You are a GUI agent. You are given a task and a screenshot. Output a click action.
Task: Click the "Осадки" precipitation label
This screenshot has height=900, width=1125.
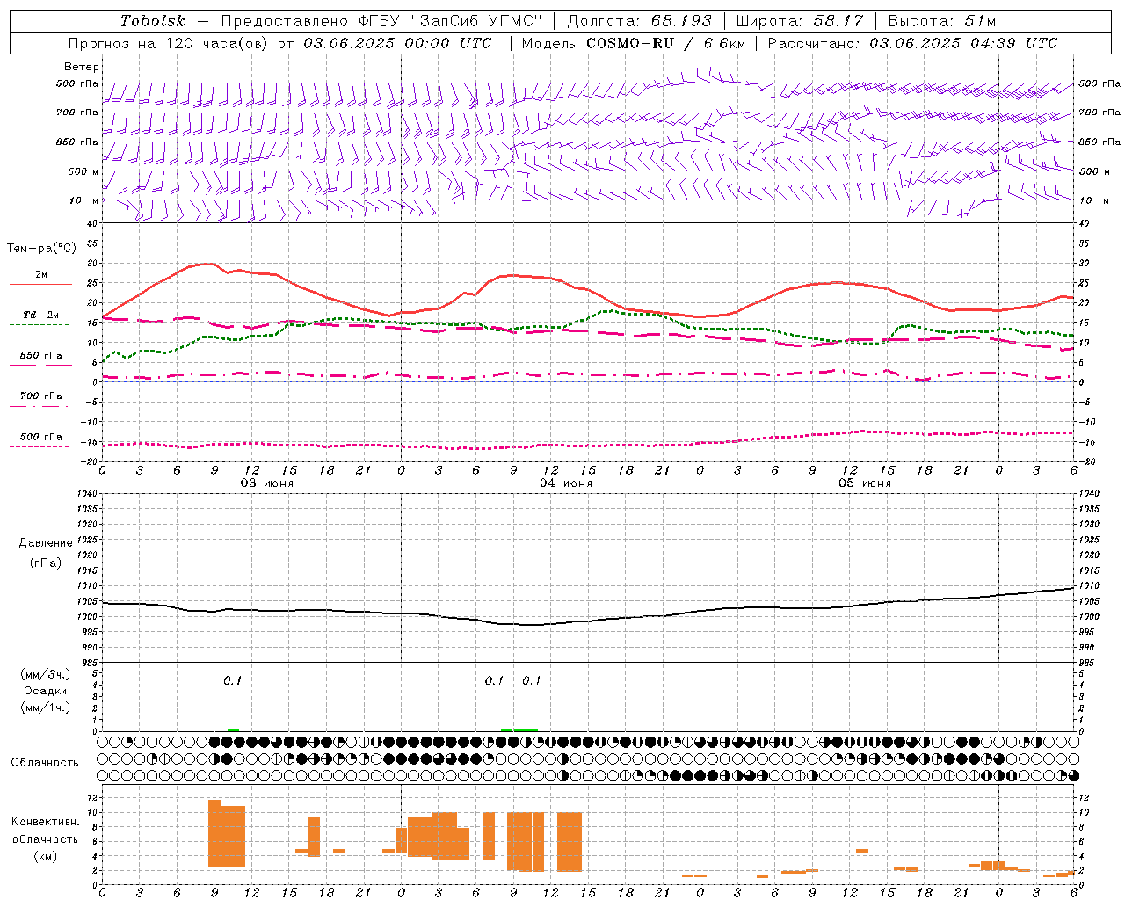(x=46, y=691)
